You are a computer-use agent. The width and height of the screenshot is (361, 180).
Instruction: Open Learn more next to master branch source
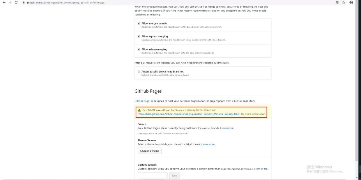click(x=227, y=128)
